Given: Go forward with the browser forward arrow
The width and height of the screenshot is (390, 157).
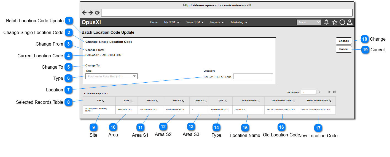Looking at the screenshot, I should pos(91,13).
